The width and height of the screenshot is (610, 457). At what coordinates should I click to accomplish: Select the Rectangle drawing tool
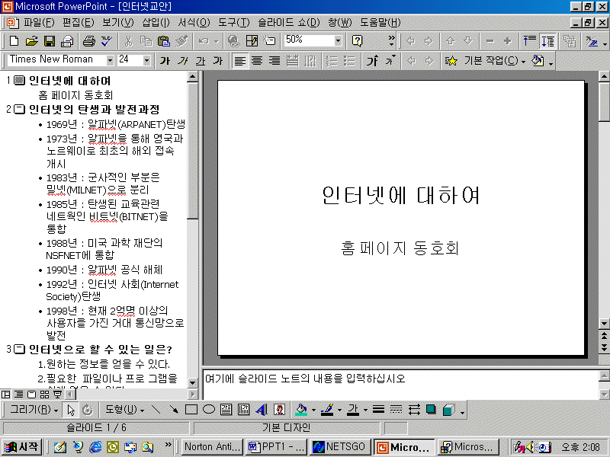[191, 410]
